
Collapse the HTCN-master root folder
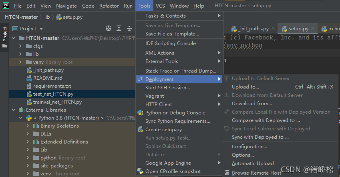click(x=14, y=38)
